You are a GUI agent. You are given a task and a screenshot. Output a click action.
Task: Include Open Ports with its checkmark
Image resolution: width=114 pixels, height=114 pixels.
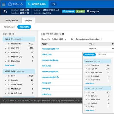click(x=6, y=44)
